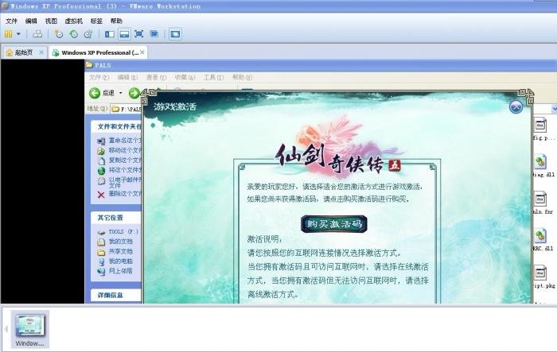Click the publish-to-web task with globe icon
The width and height of the screenshot is (557, 352).
pyautogui.click(x=119, y=170)
